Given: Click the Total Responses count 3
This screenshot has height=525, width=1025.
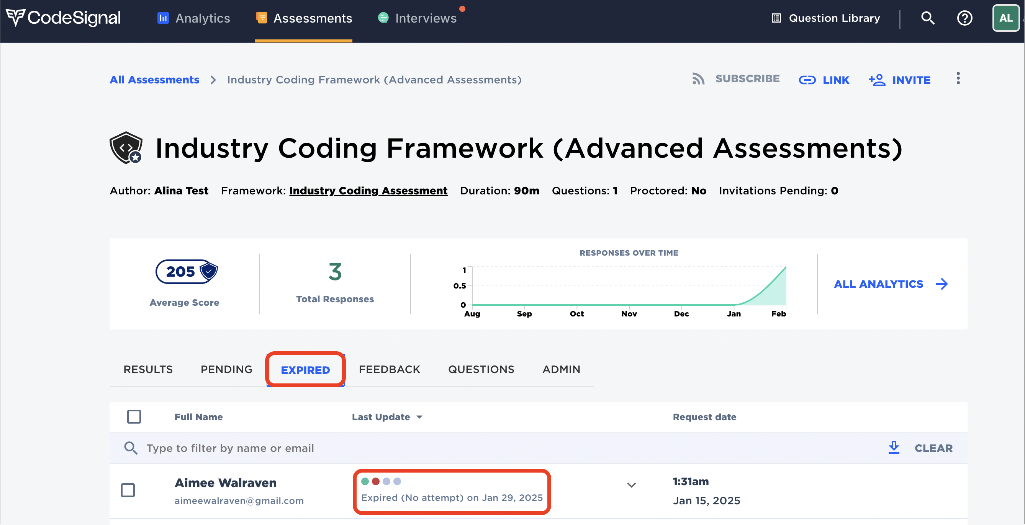Looking at the screenshot, I should pos(335,272).
